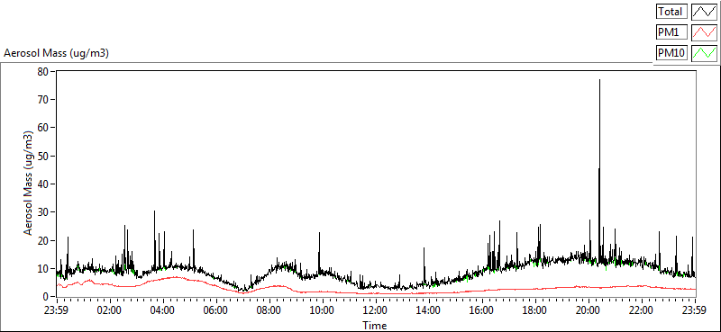721x332 pixels.
Task: Click the 0 value on the y-axis
Action: tap(46, 297)
